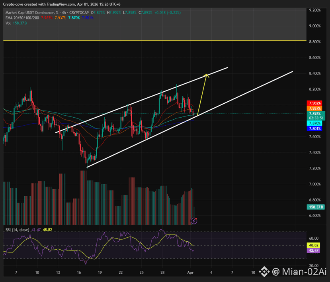This screenshot has width=330, height=282.
Task: Click the Market Cap USDT Dominance symbol title
Action: (32, 13)
